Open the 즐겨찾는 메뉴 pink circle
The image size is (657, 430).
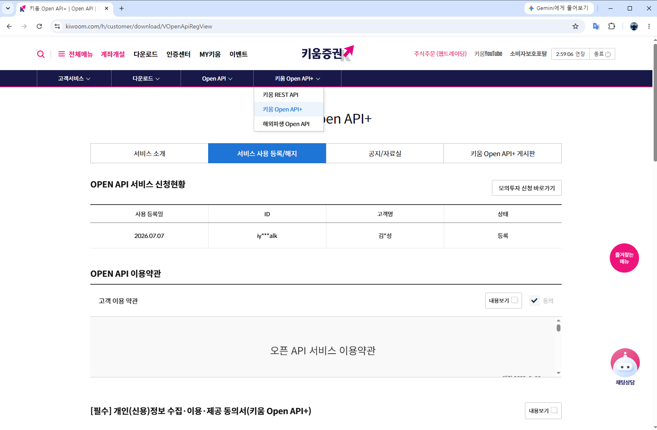click(x=624, y=258)
